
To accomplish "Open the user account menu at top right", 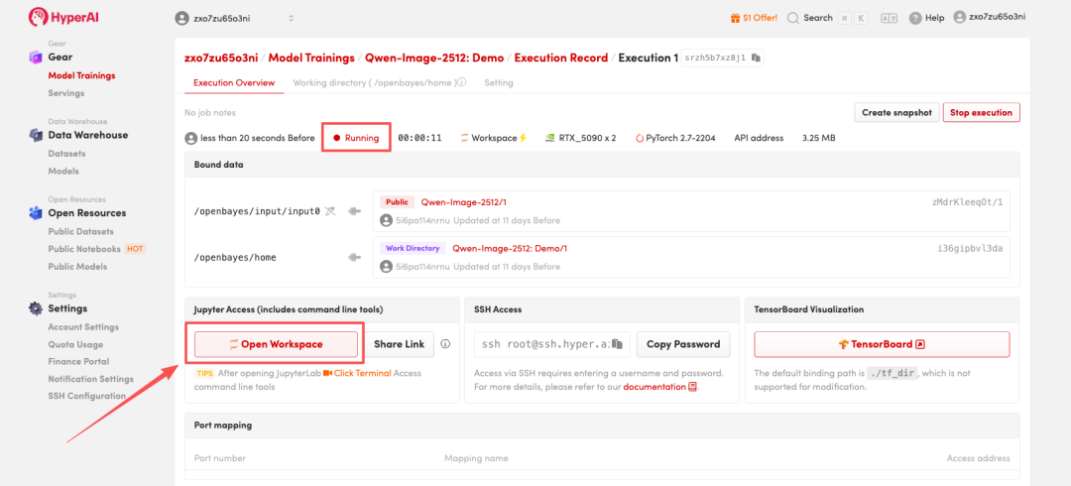I will click(x=1002, y=17).
